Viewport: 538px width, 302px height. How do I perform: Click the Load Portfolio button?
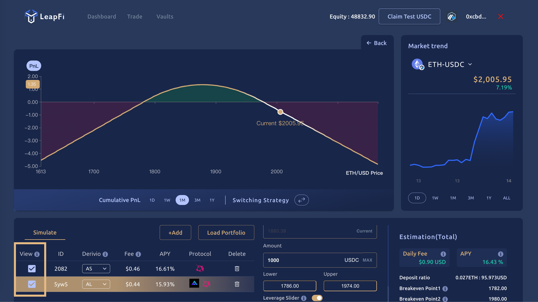226,233
